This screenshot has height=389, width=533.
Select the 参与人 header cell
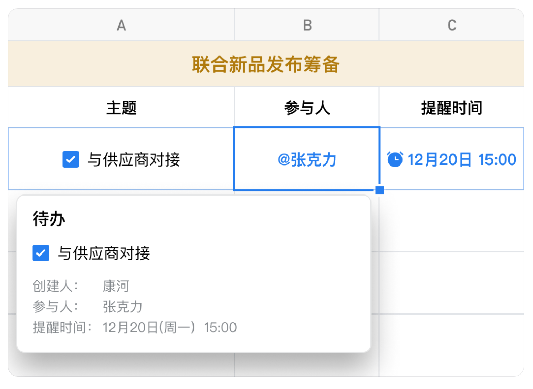[307, 107]
